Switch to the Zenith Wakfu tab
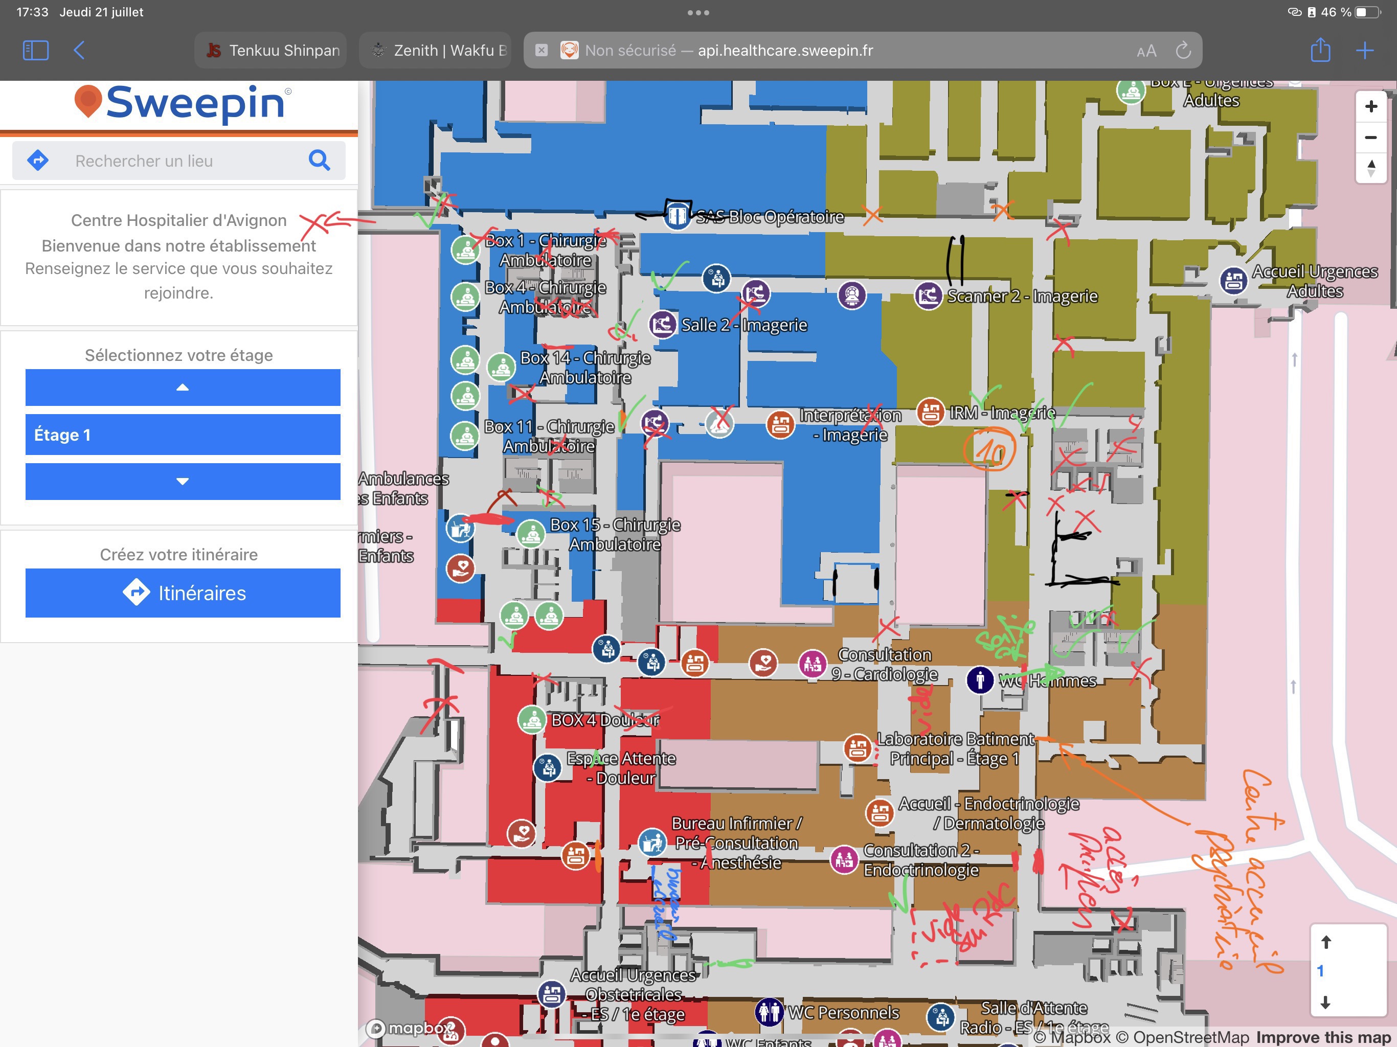The width and height of the screenshot is (1397, 1047). (436, 50)
